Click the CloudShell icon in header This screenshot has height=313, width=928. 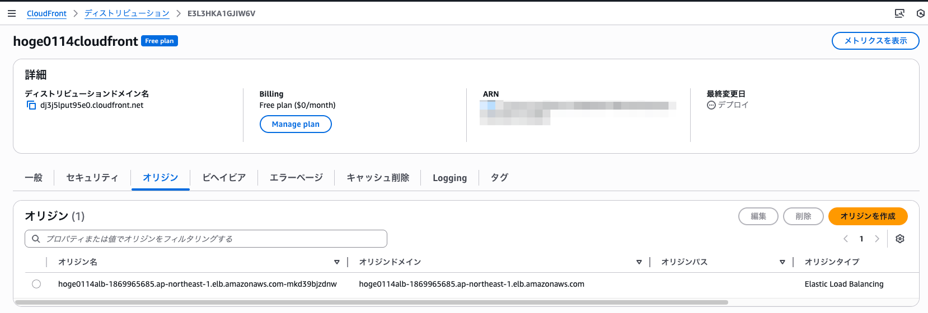point(899,13)
